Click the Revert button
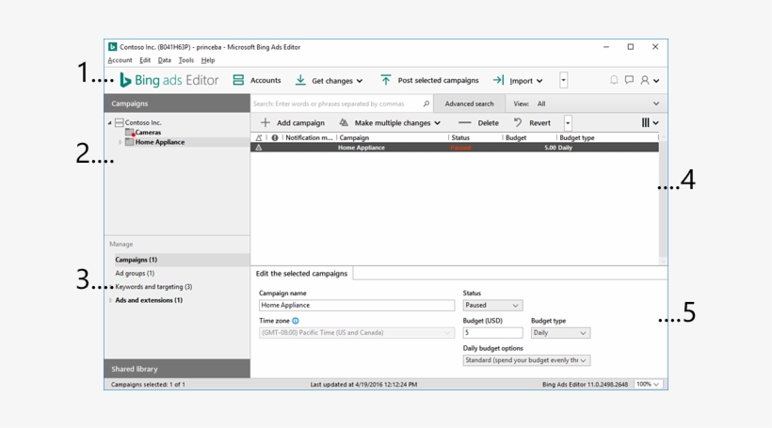Screen dimensions: 772x428 click(532, 123)
